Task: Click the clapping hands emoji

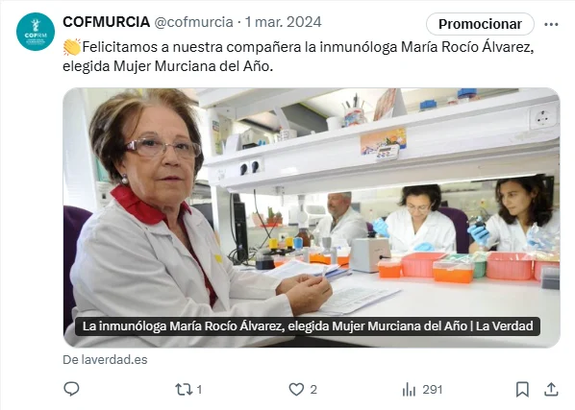Action: [x=72, y=47]
